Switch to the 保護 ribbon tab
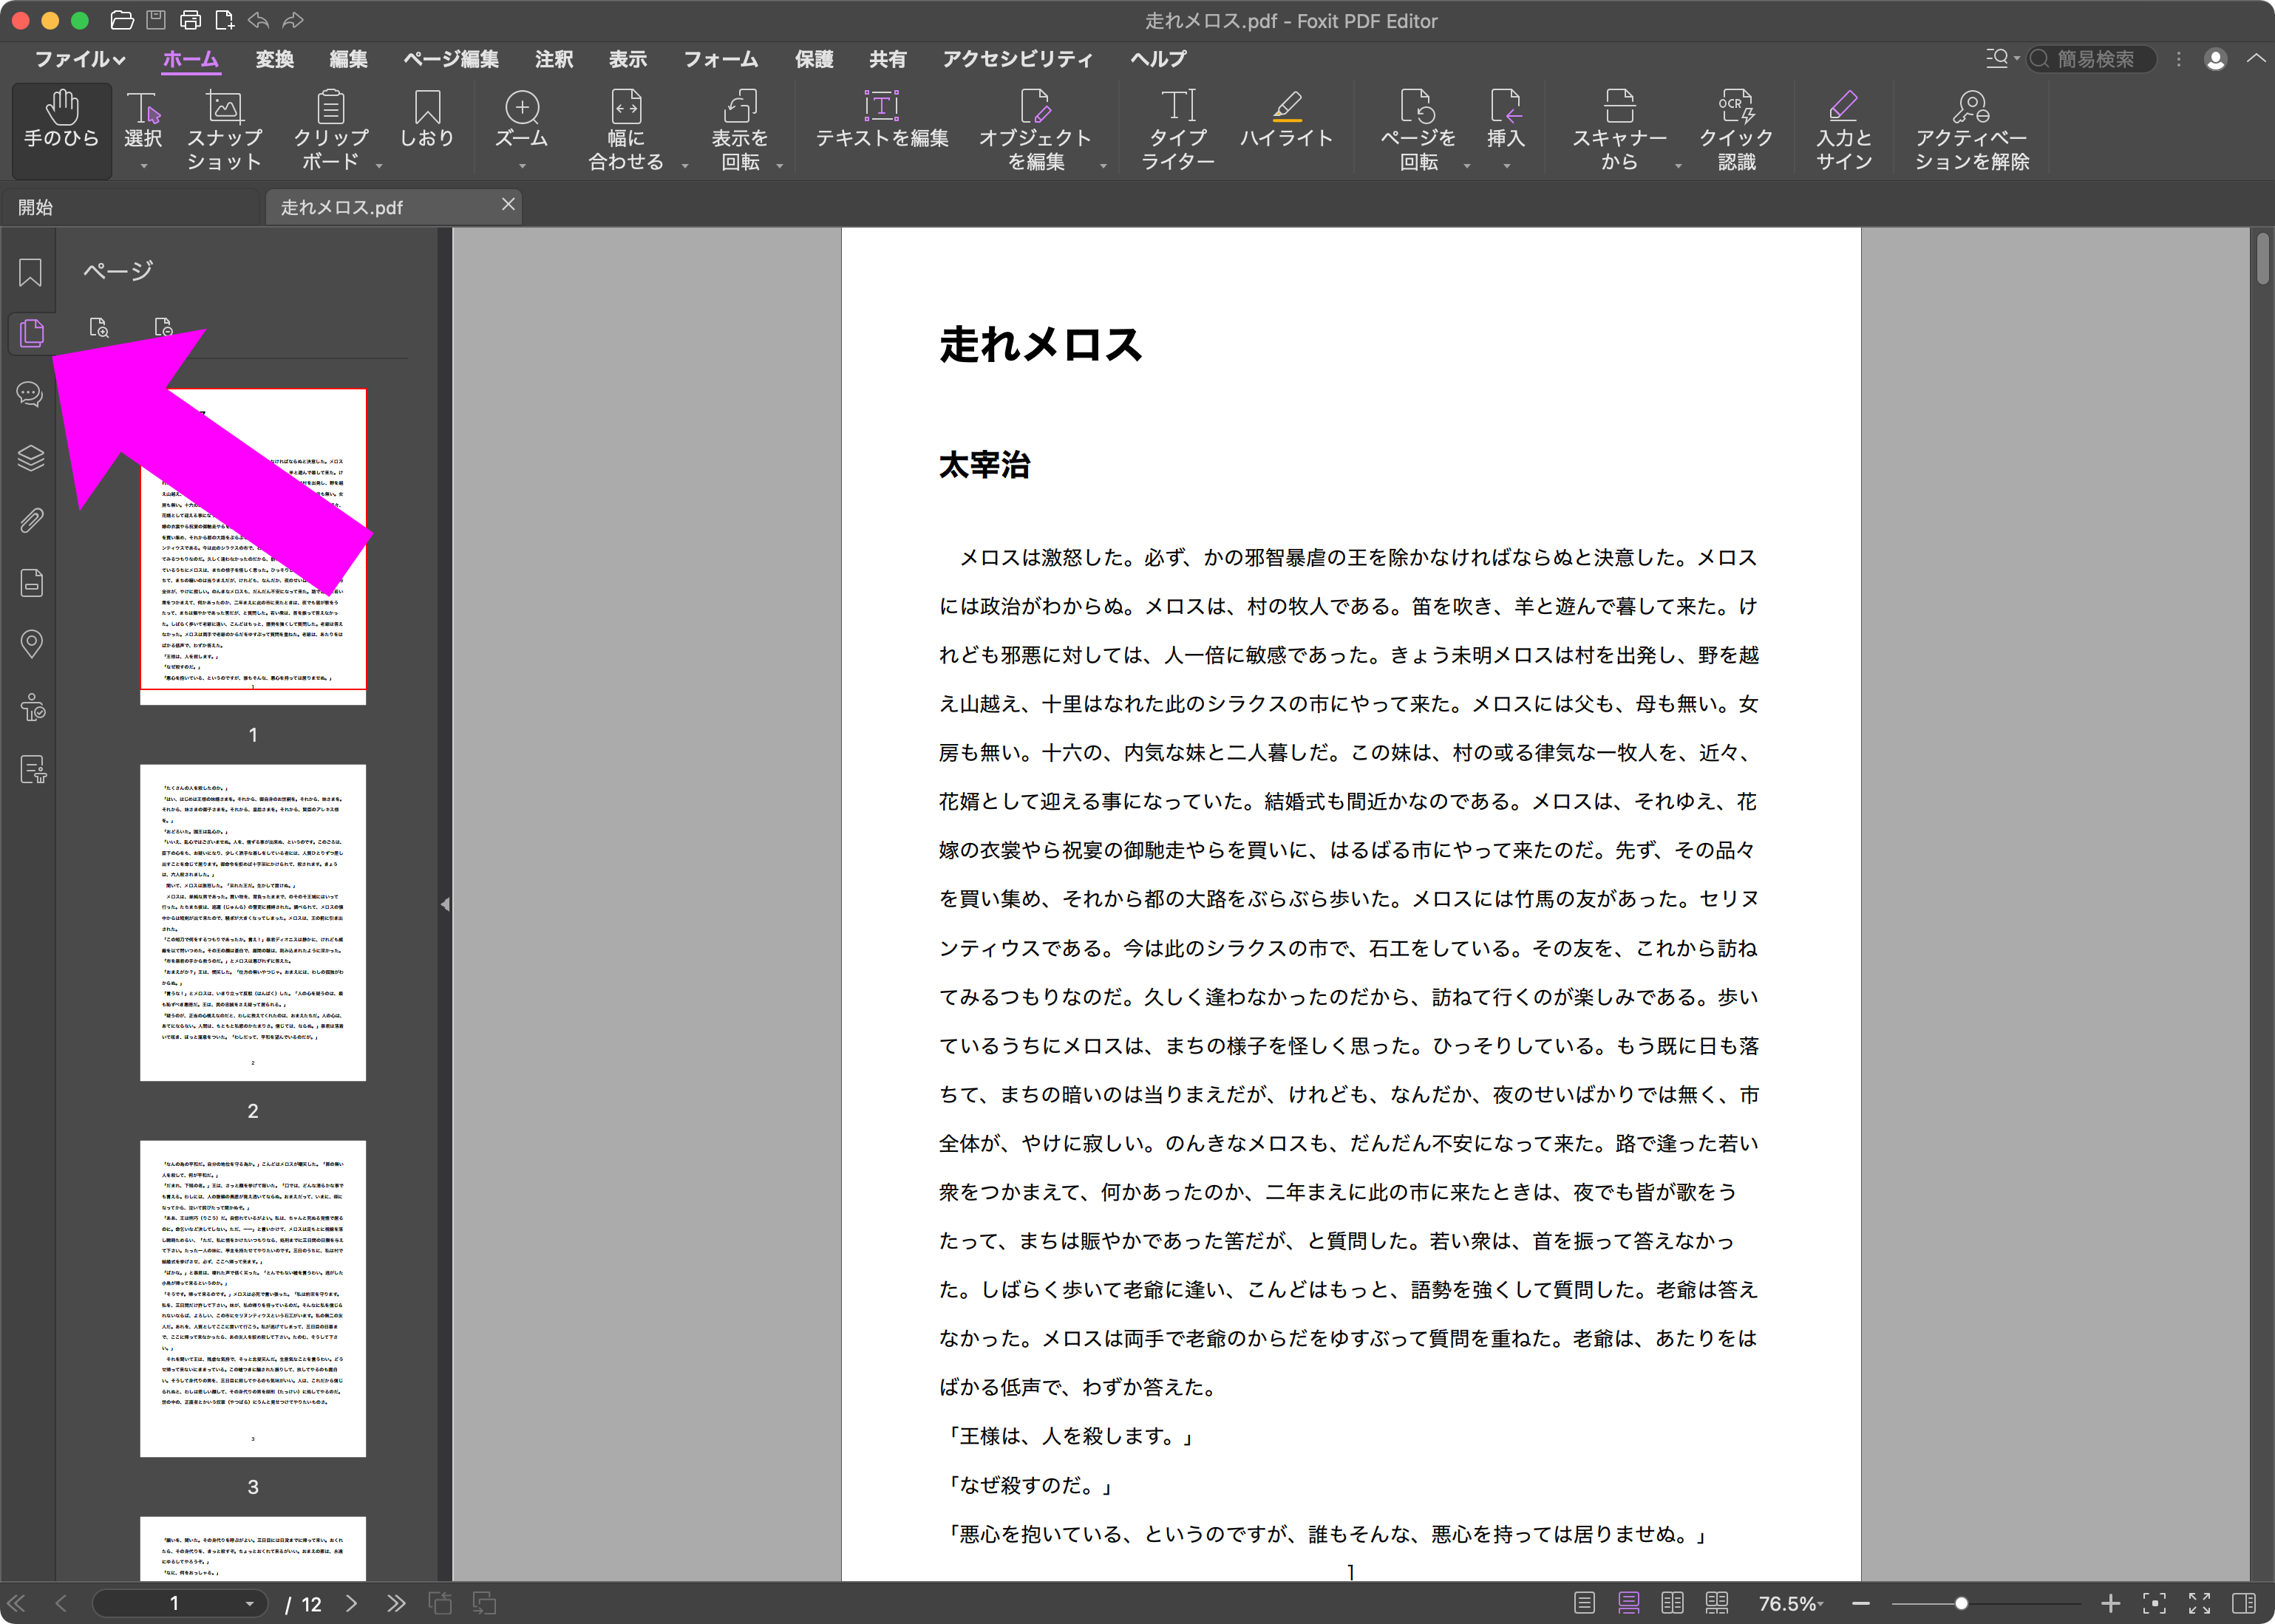Viewport: 2275px width, 1624px height. [815, 60]
